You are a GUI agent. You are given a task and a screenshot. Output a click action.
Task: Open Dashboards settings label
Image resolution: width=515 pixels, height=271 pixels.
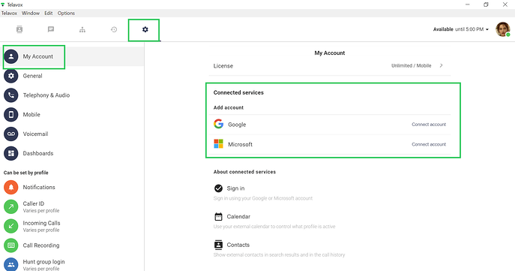tap(38, 153)
